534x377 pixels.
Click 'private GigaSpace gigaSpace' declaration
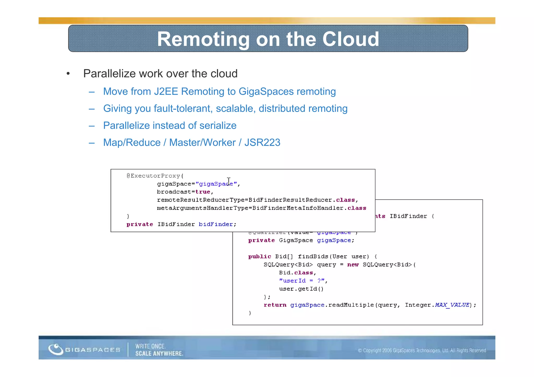coord(301,240)
